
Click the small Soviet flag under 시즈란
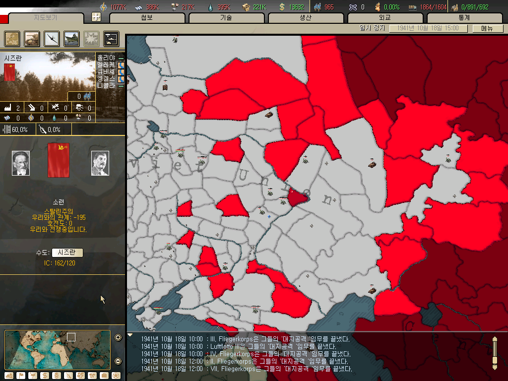pyautogui.click(x=9, y=72)
